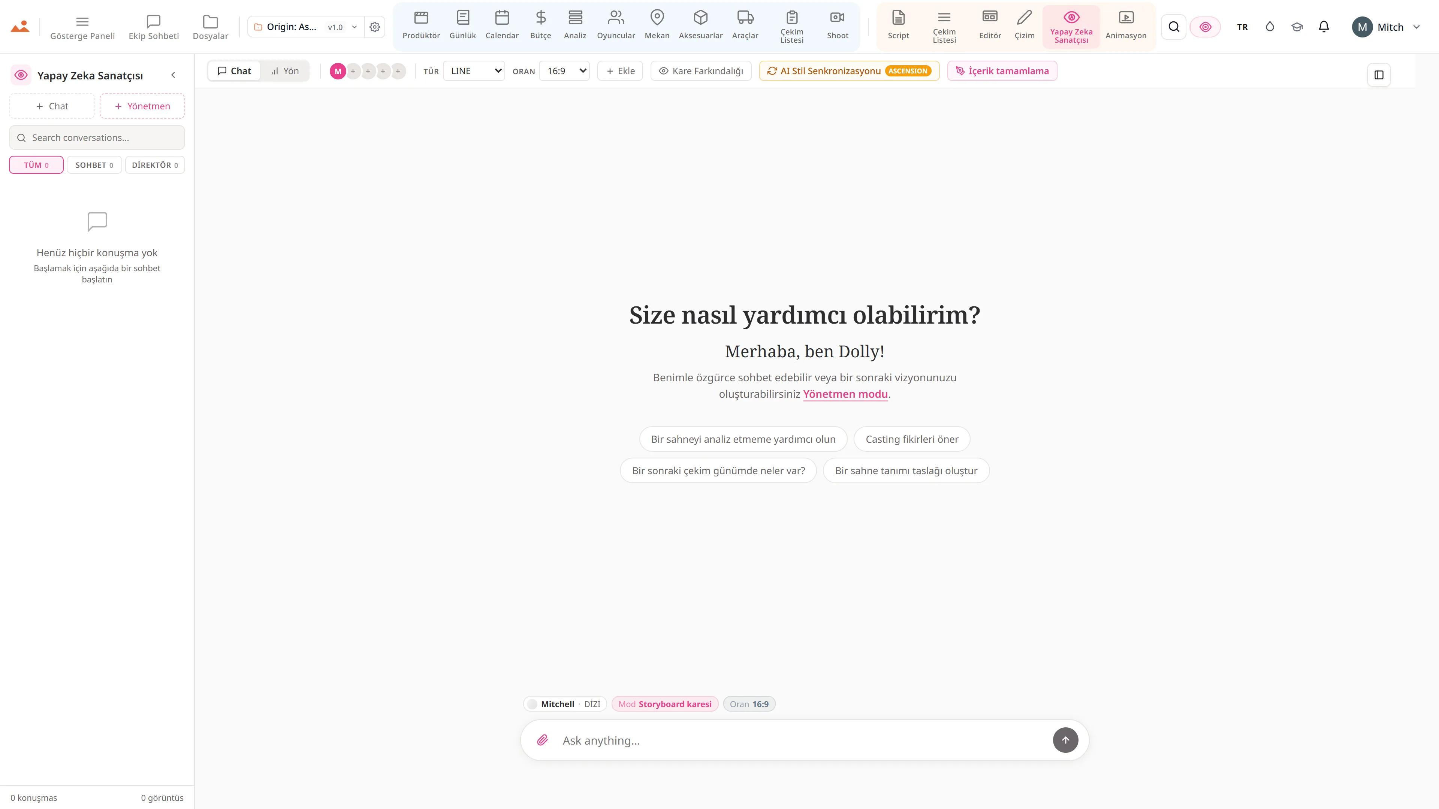This screenshot has height=809, width=1439.
Task: Toggle Kare Farkındalığı frame awareness
Action: coord(700,71)
